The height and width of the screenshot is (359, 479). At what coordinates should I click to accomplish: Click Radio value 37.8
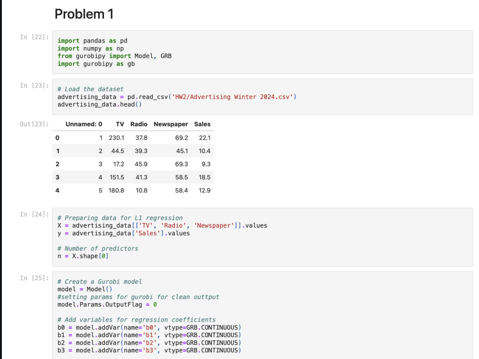tap(141, 138)
